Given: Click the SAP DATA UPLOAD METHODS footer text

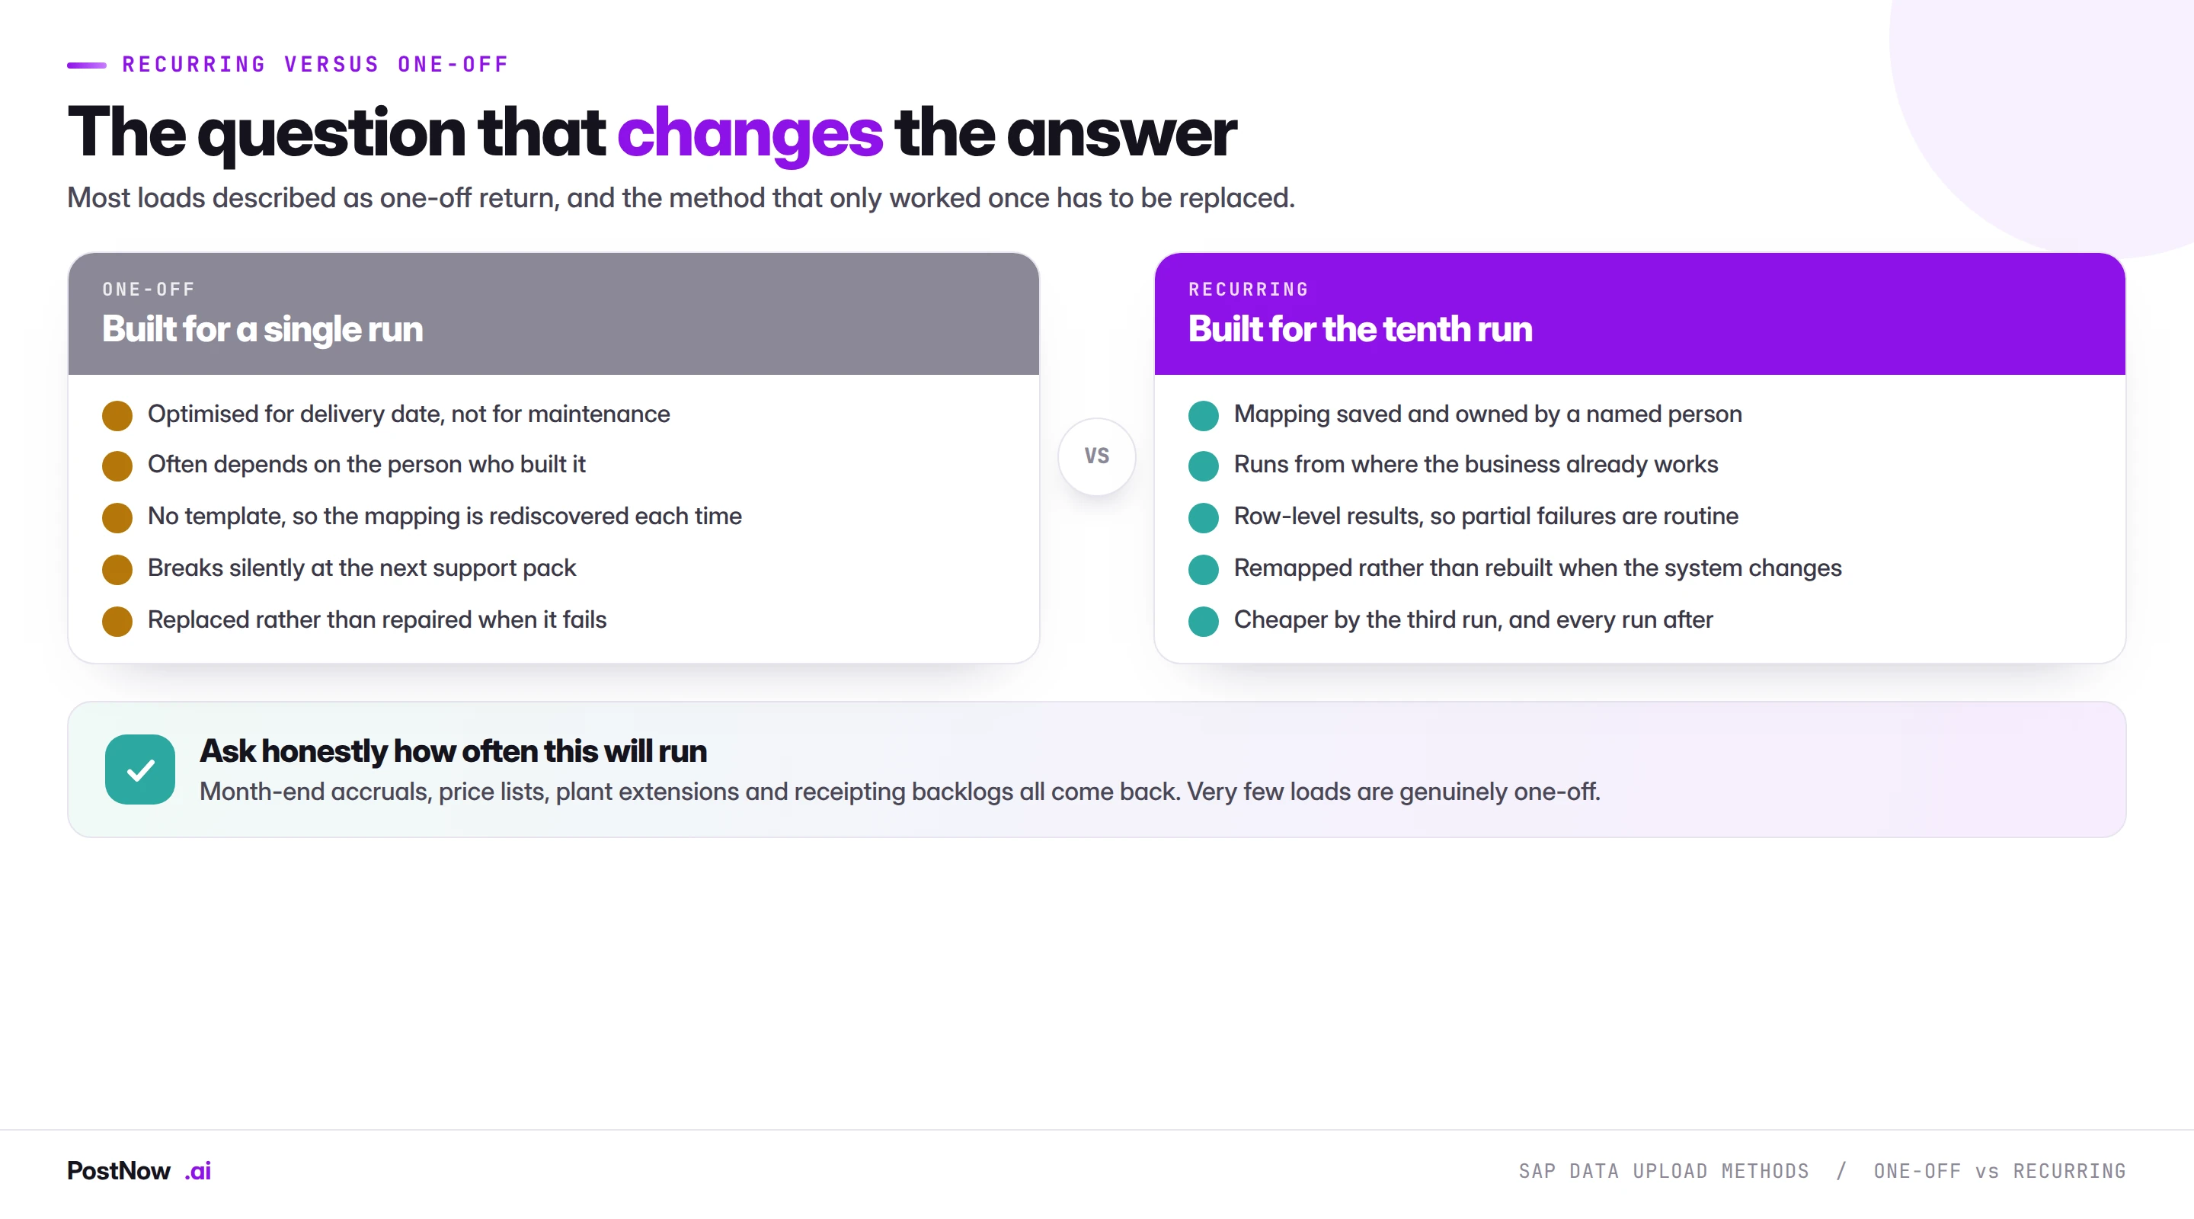Looking at the screenshot, I should (1663, 1170).
